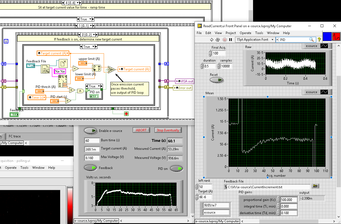
Task: Click the red VI icon in the corner
Action: coord(336,37)
